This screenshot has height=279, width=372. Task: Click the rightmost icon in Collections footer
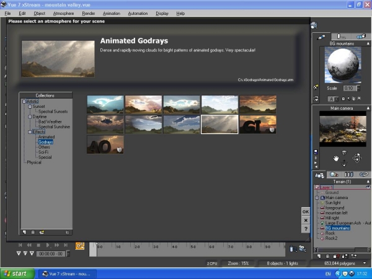pos(67,232)
